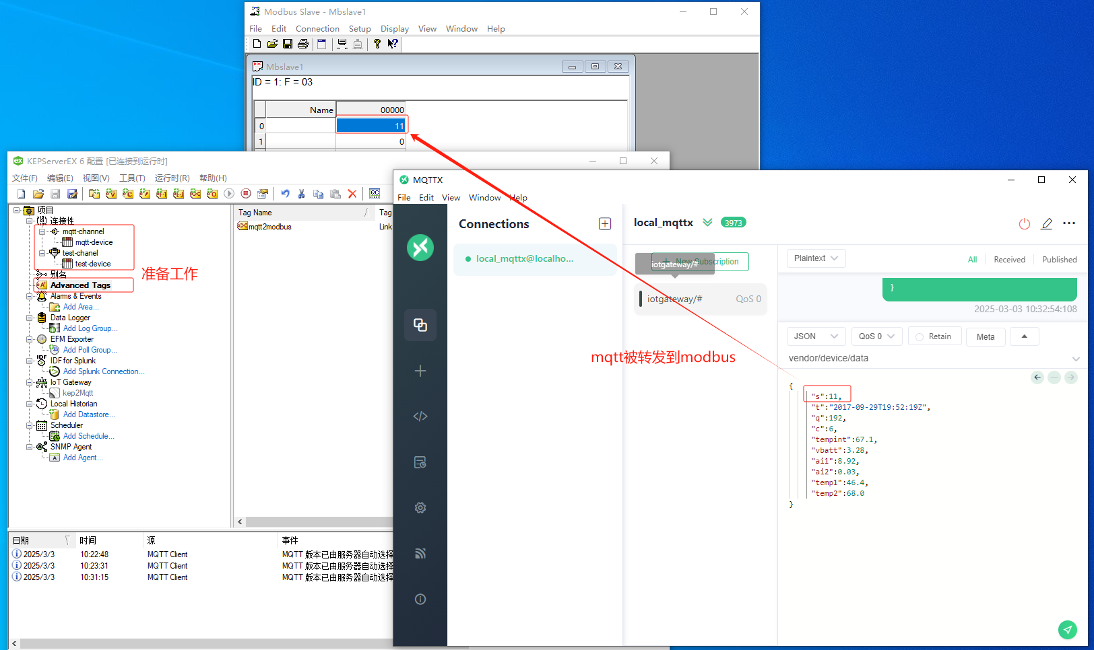
Task: Click the About question mark in Modbus Slave
Action: click(x=377, y=44)
